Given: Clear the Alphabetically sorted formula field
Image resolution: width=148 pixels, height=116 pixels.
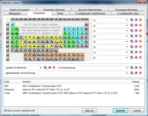Looking at the screenshot, I should [140, 73].
